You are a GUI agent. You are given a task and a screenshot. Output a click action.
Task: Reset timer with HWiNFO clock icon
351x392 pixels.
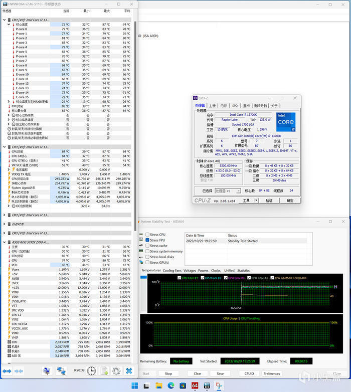pyautogui.click(x=91, y=371)
